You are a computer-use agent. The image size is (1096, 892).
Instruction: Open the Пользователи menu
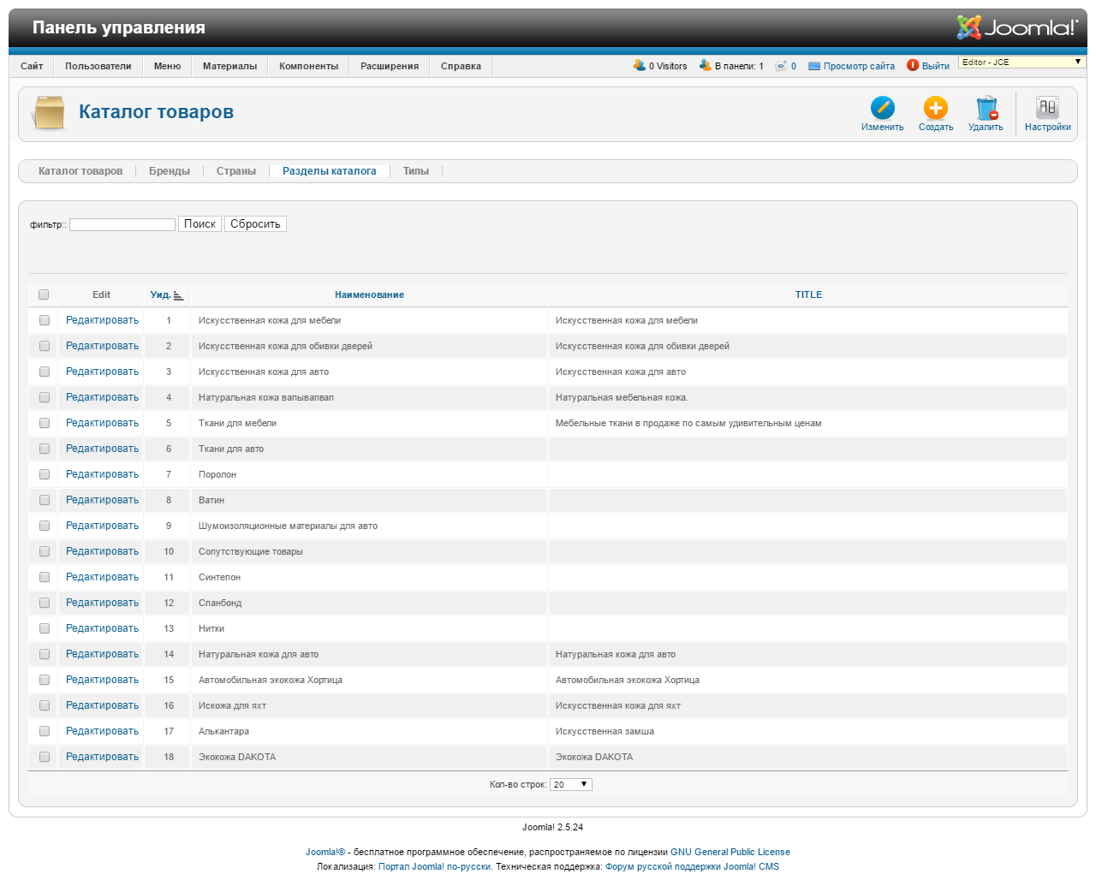[x=98, y=66]
